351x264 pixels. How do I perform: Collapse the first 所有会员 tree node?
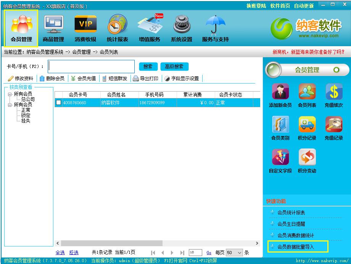tap(10, 94)
